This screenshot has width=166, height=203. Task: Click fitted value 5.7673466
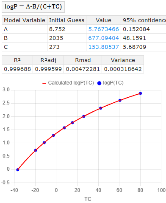[x=103, y=29]
